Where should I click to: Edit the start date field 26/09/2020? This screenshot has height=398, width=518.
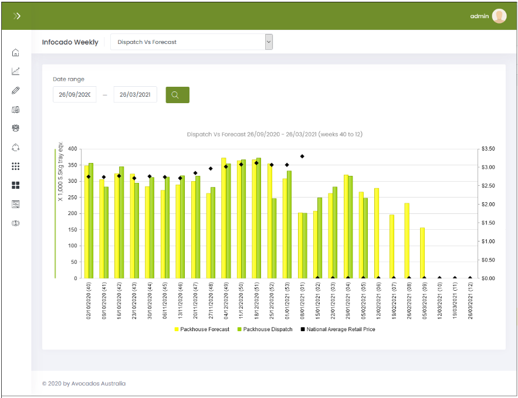75,94
